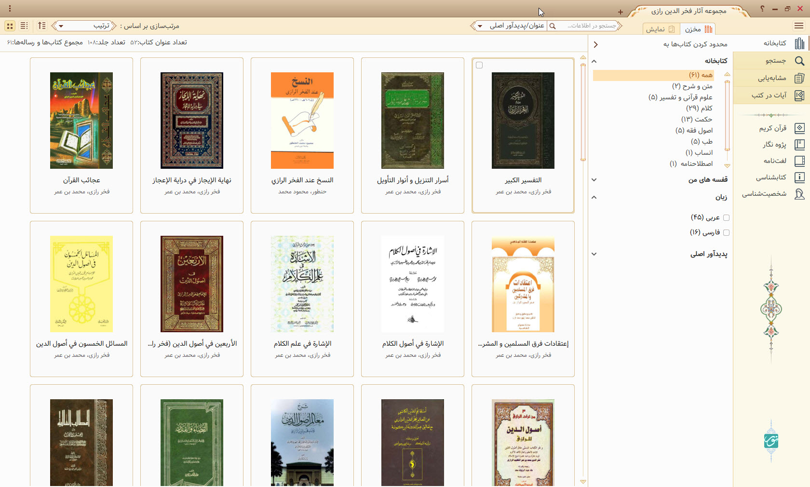Select the کلام (۲۹) category
The image size is (810, 487).
click(700, 108)
